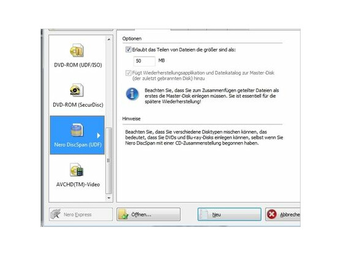The image size is (341, 255).
Task: Click the Nero Express button
Action: tap(81, 215)
